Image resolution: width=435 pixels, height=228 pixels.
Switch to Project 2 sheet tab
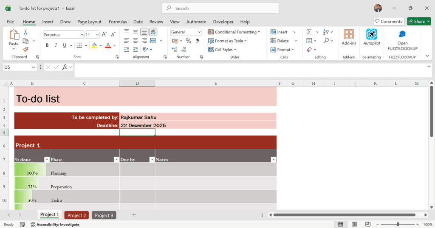(76, 215)
